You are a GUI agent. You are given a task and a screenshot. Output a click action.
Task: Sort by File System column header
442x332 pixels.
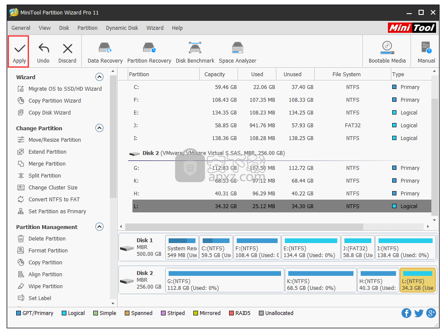[x=352, y=74]
